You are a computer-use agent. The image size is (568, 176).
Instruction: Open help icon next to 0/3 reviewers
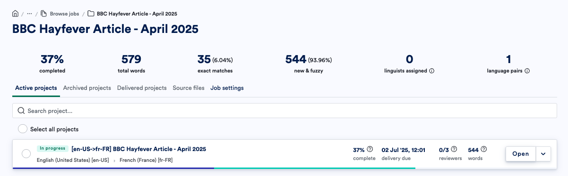[x=454, y=149]
